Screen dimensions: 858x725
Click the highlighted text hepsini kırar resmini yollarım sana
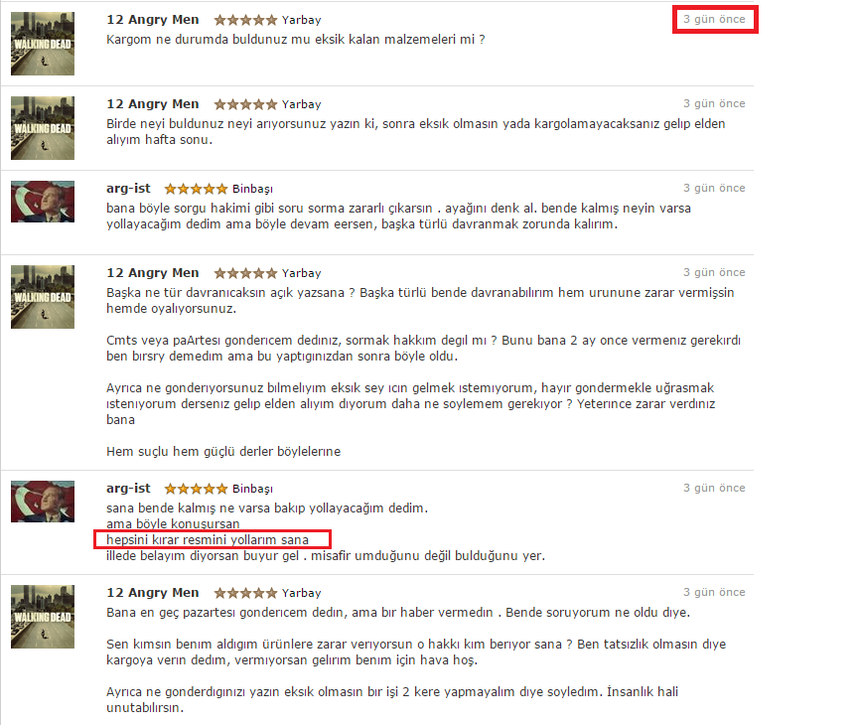pos(208,540)
